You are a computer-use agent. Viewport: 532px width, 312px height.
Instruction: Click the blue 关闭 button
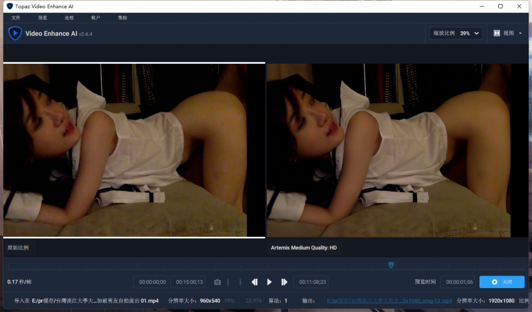pyautogui.click(x=501, y=282)
